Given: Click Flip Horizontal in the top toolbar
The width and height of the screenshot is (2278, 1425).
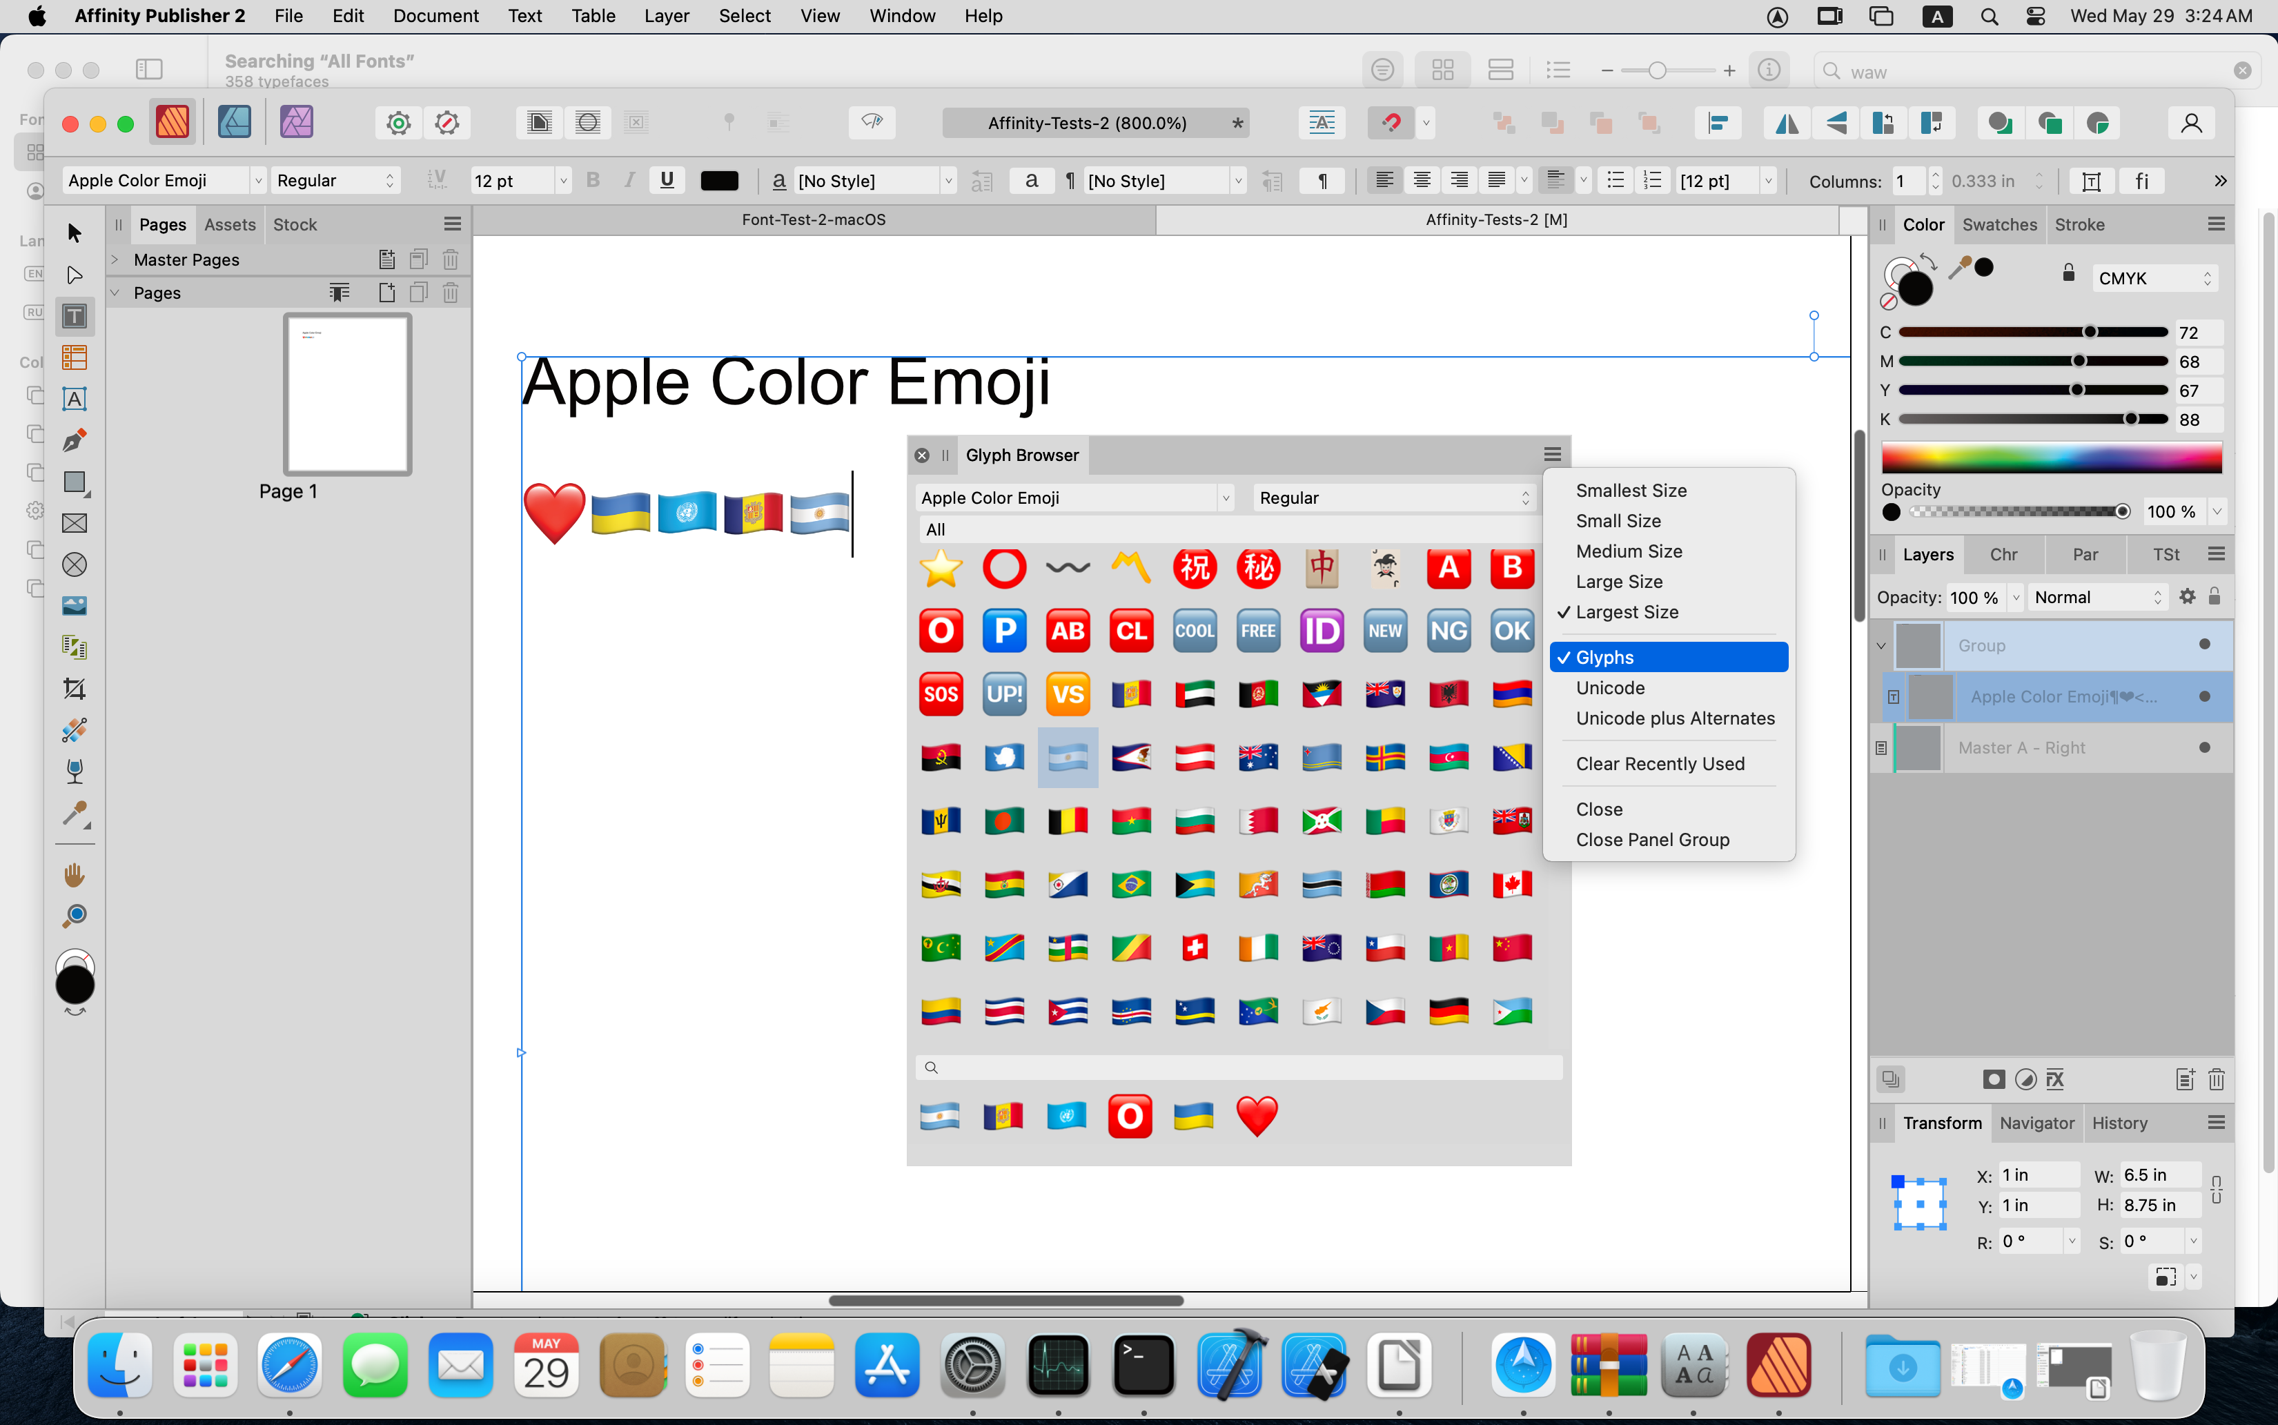Looking at the screenshot, I should click(1786, 123).
